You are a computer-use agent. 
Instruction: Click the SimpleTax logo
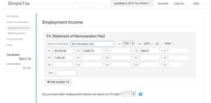[x=19, y=3]
